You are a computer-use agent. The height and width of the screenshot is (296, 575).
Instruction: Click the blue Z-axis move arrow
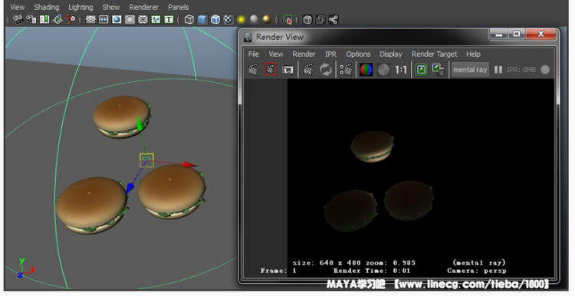[x=130, y=188]
